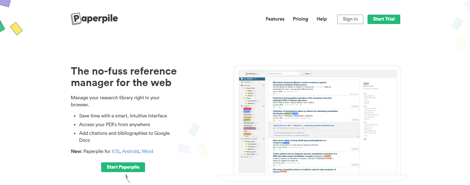Click the 'Search your papers' field in preview

click(x=283, y=74)
